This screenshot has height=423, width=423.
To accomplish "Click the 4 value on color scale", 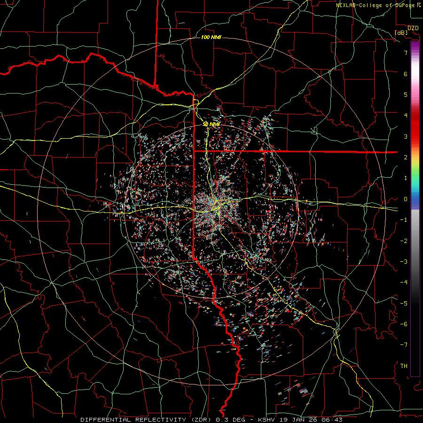I will 406,116.
